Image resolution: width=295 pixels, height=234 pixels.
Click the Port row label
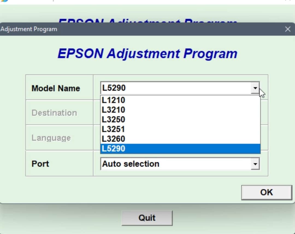click(x=40, y=164)
